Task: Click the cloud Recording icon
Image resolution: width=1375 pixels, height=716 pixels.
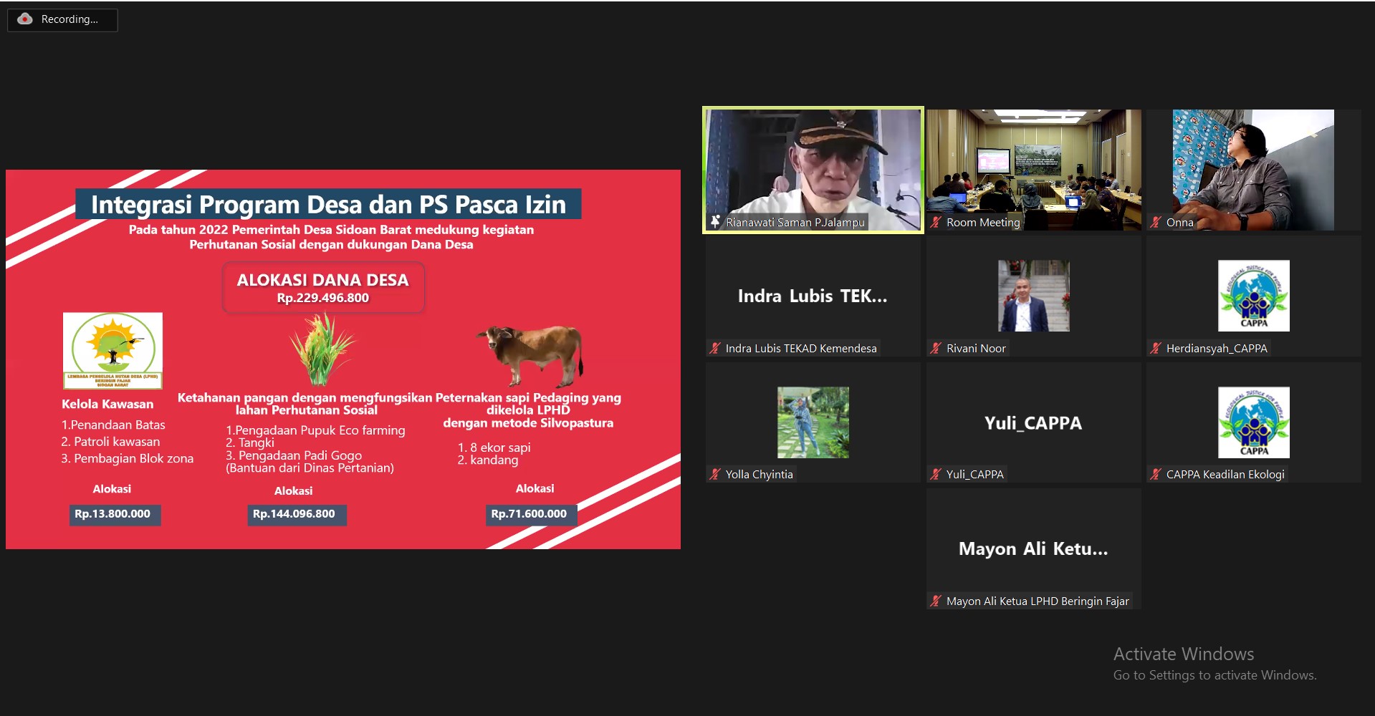Action: point(25,19)
